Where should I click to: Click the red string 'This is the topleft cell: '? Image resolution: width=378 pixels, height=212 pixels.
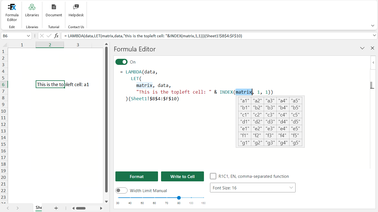174,92
